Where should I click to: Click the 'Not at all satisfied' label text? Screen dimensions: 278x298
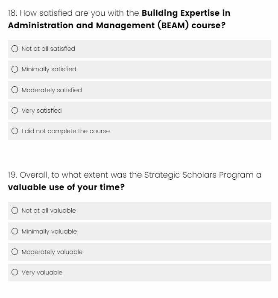pos(48,49)
